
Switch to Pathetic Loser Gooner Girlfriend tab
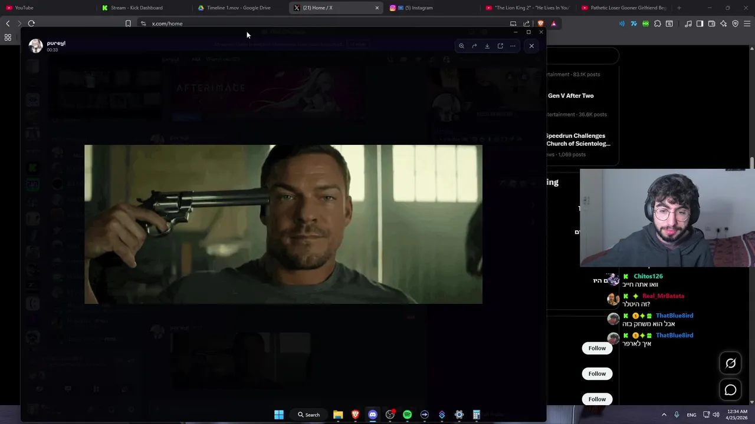pyautogui.click(x=624, y=8)
